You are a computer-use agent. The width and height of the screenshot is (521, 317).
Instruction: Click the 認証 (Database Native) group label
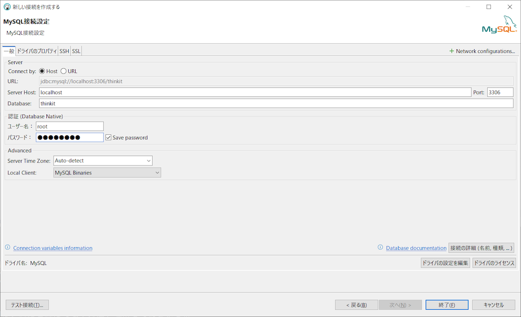[x=35, y=116]
